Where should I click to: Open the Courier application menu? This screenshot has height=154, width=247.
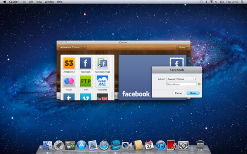[14, 2]
